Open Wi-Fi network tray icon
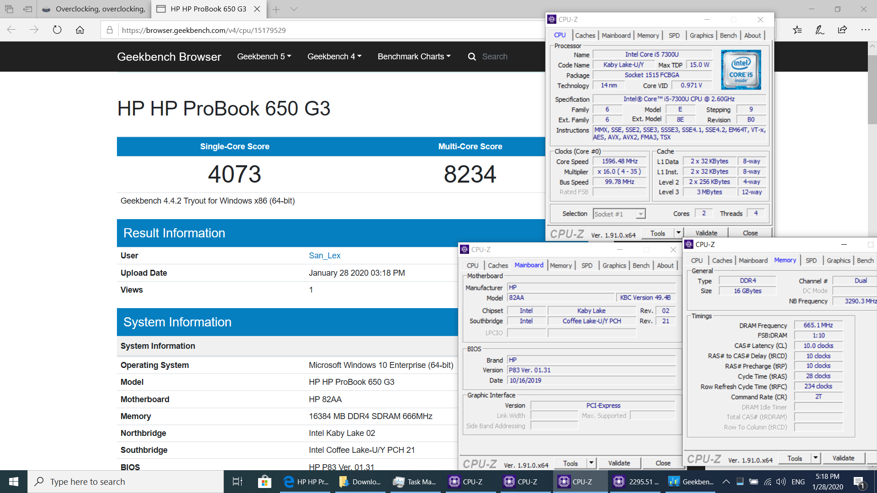The image size is (877, 493). coord(767,482)
